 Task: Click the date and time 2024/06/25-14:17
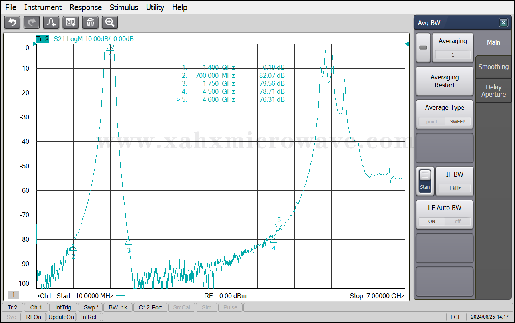tap(489, 317)
